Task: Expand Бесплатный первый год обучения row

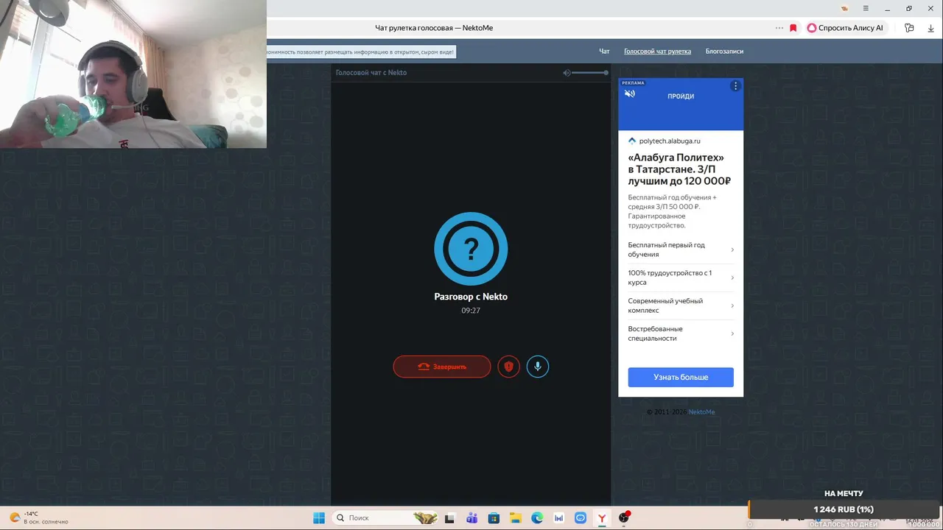Action: coord(681,250)
